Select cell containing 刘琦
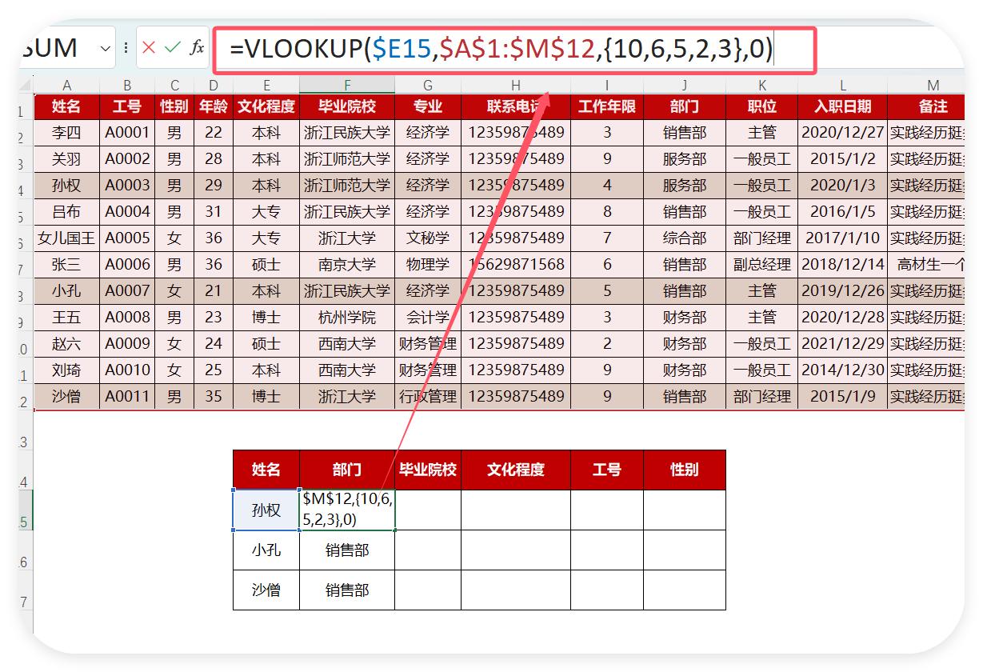This screenshot has height=672, width=983. [66, 370]
